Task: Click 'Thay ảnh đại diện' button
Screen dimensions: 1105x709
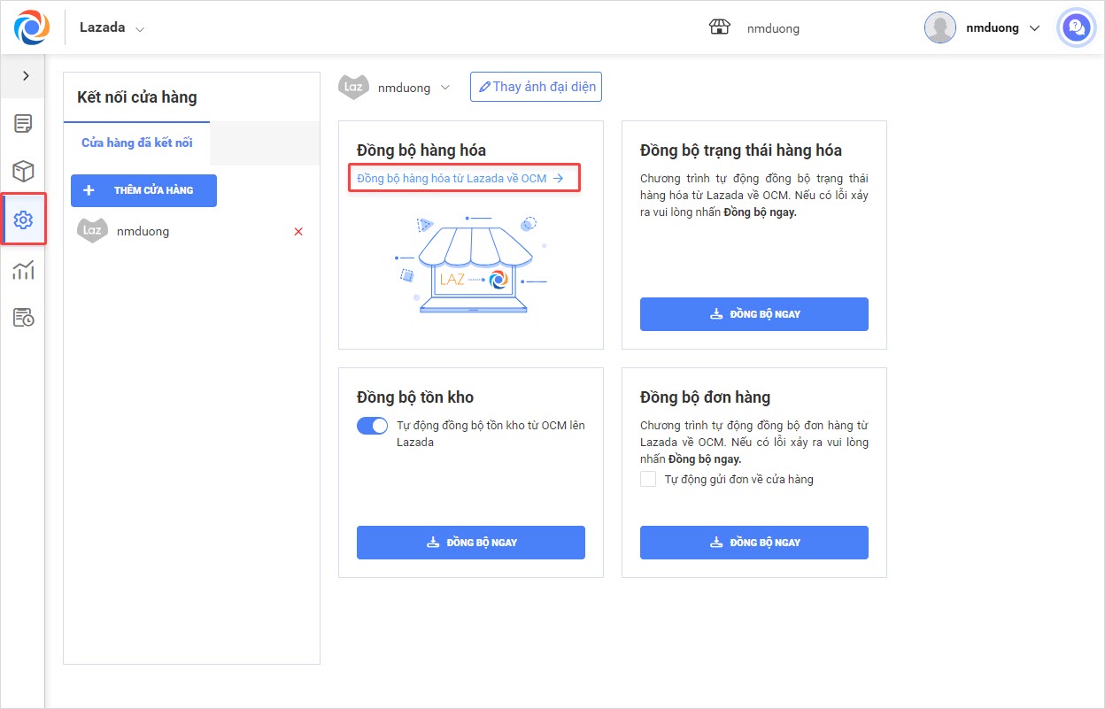Action: pos(536,87)
